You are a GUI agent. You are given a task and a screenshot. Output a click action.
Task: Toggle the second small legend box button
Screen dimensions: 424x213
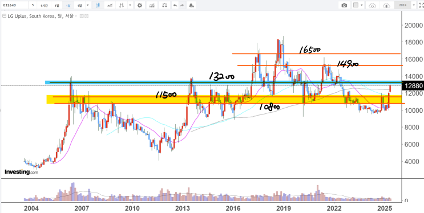point(87,16)
